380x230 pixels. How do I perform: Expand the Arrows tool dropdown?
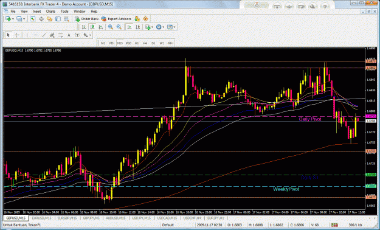coord(90,35)
